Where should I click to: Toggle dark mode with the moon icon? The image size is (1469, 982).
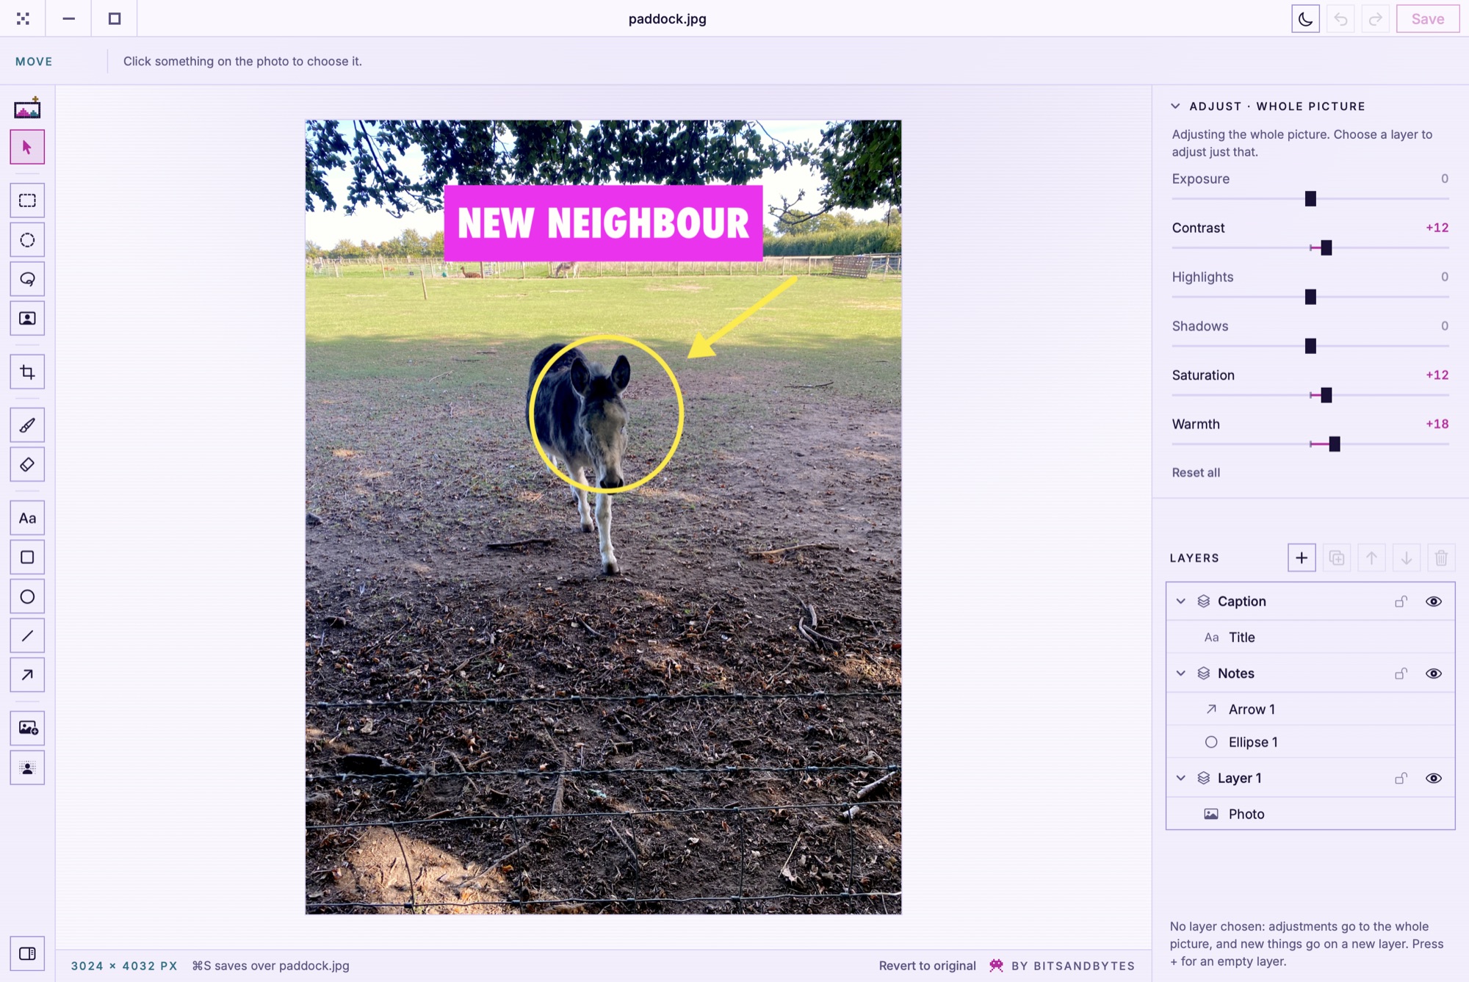point(1305,19)
